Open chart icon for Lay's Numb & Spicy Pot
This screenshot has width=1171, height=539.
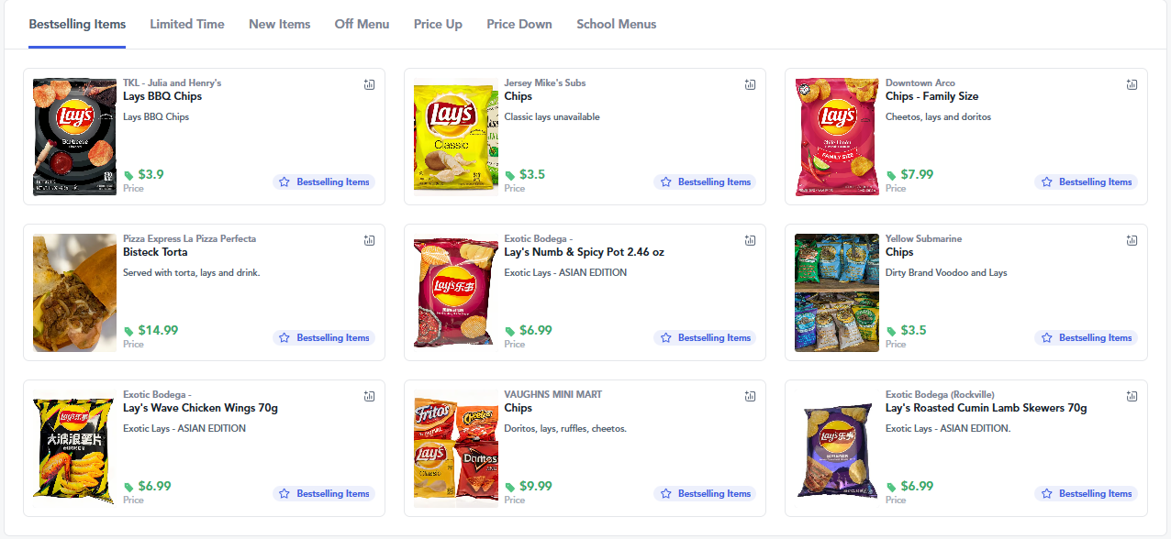750,240
